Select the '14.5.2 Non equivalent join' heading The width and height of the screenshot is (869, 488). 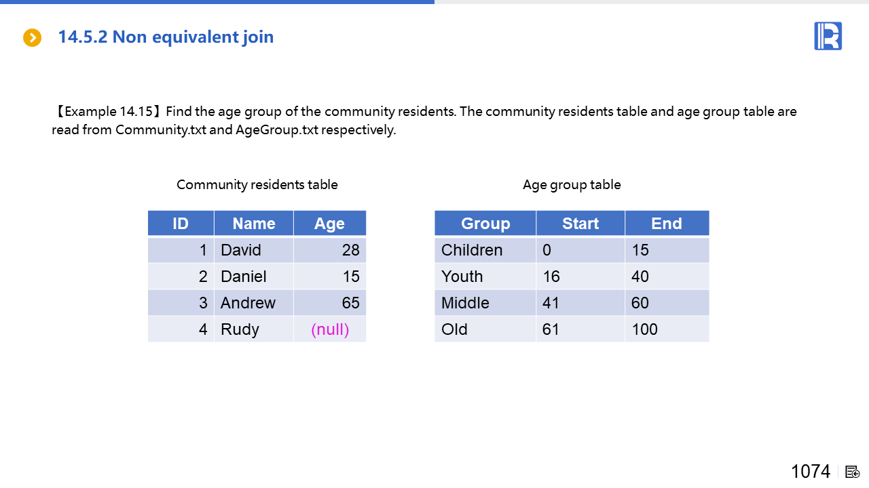pyautogui.click(x=166, y=37)
